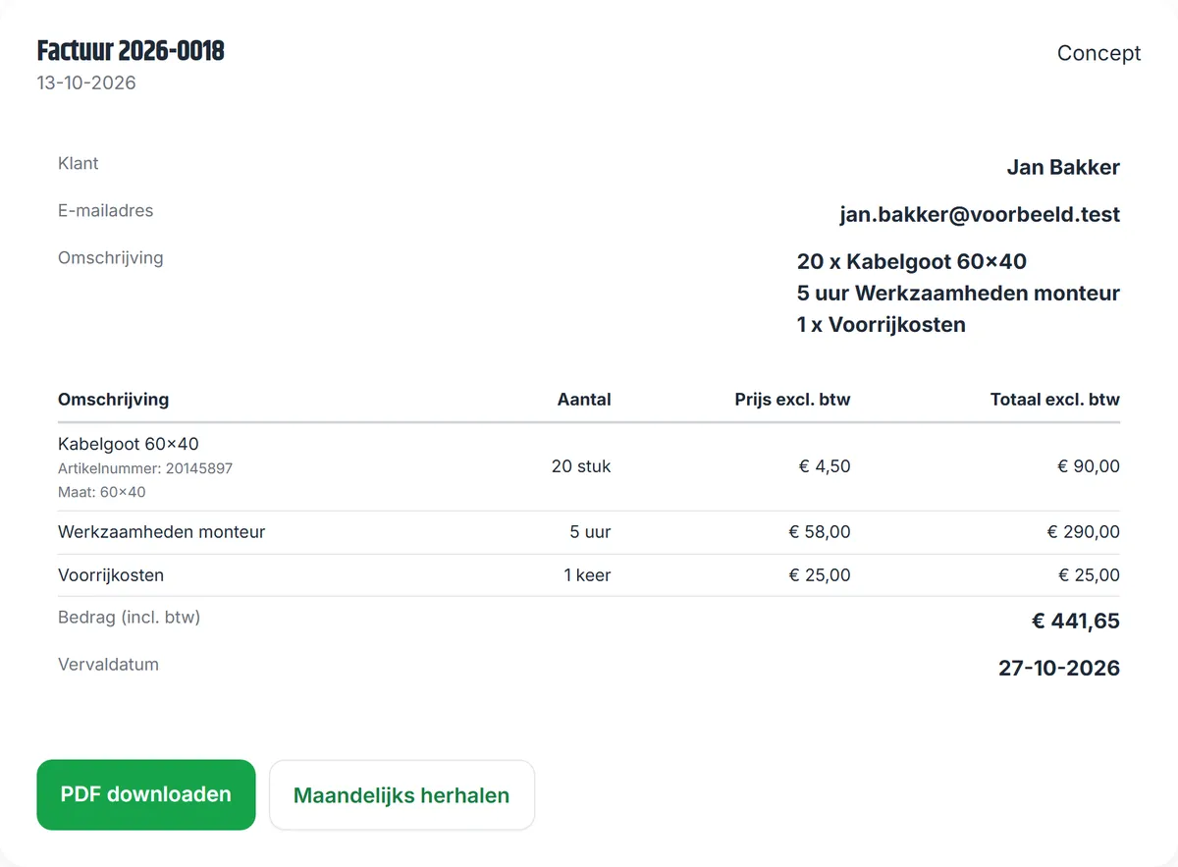The width and height of the screenshot is (1178, 867).
Task: Click the Kabelgoot 60×40 table row title
Action: click(x=129, y=444)
